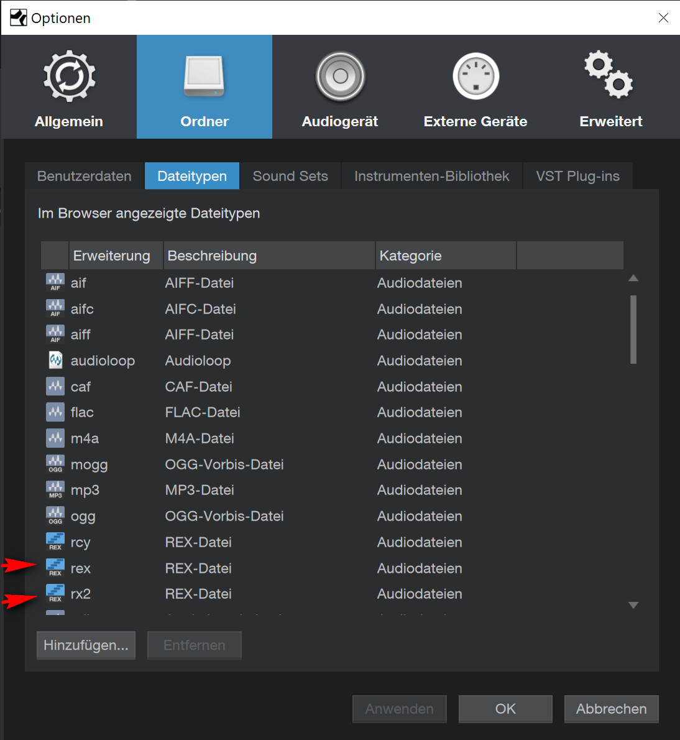Confirm with the OK button
680x740 pixels.
505,709
